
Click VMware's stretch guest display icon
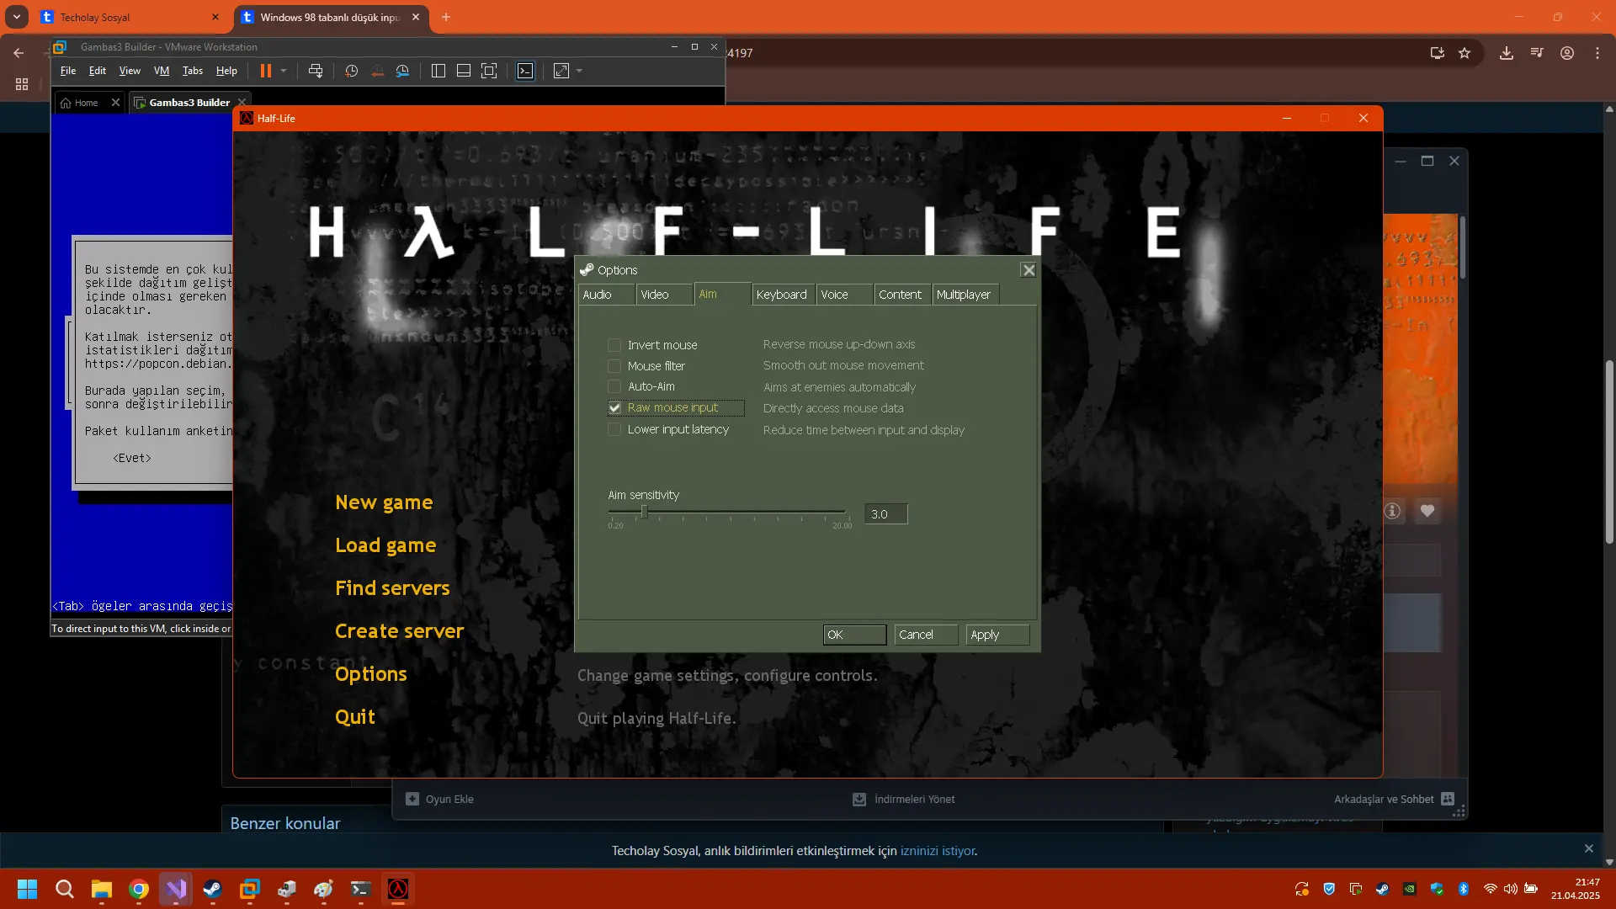click(x=561, y=71)
